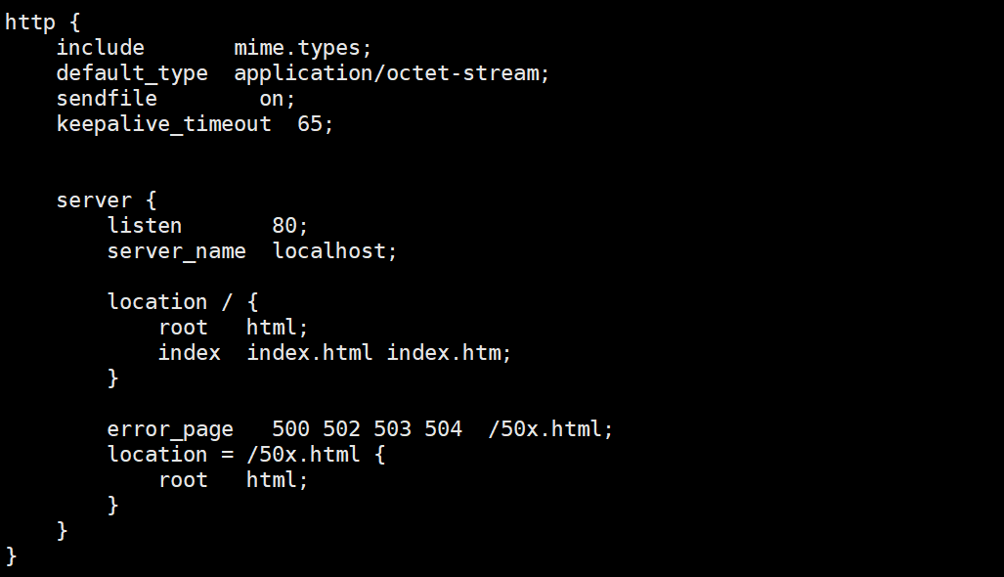Viewport: 1004px width, 577px height.
Task: Click the "server" block keyword
Action: (94, 200)
